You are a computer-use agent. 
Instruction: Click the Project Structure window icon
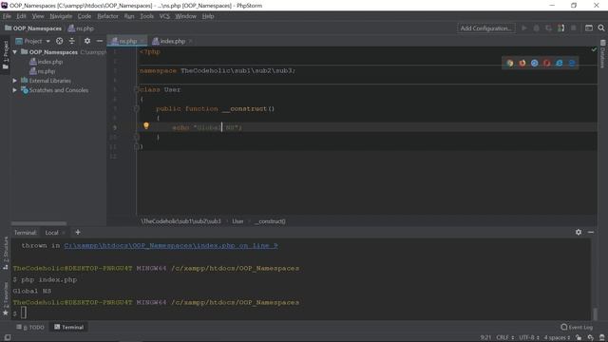(x=589, y=28)
